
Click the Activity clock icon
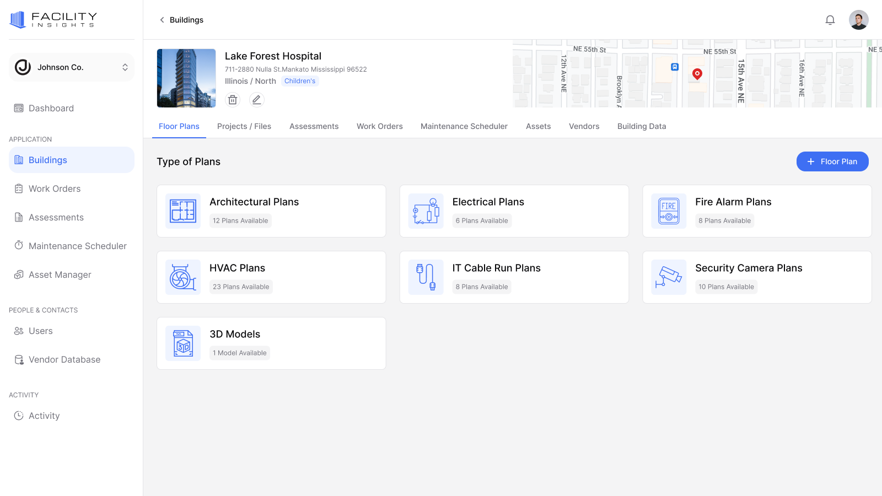(18, 416)
